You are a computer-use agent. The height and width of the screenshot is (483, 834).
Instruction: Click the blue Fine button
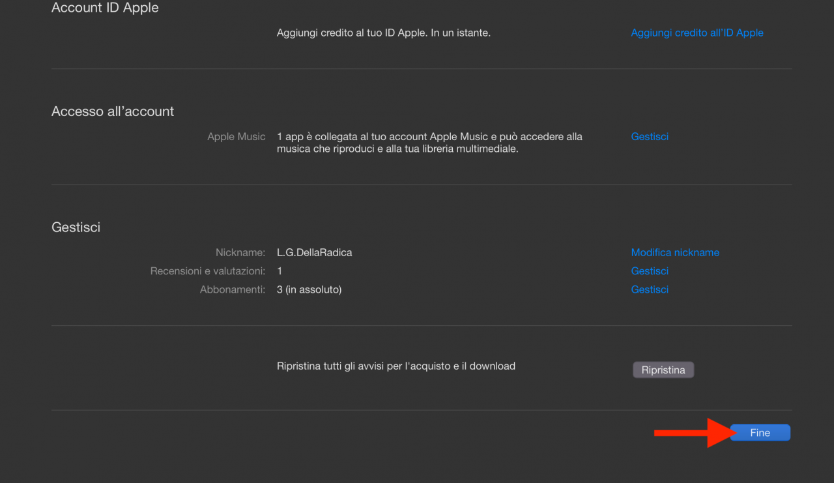pyautogui.click(x=760, y=433)
